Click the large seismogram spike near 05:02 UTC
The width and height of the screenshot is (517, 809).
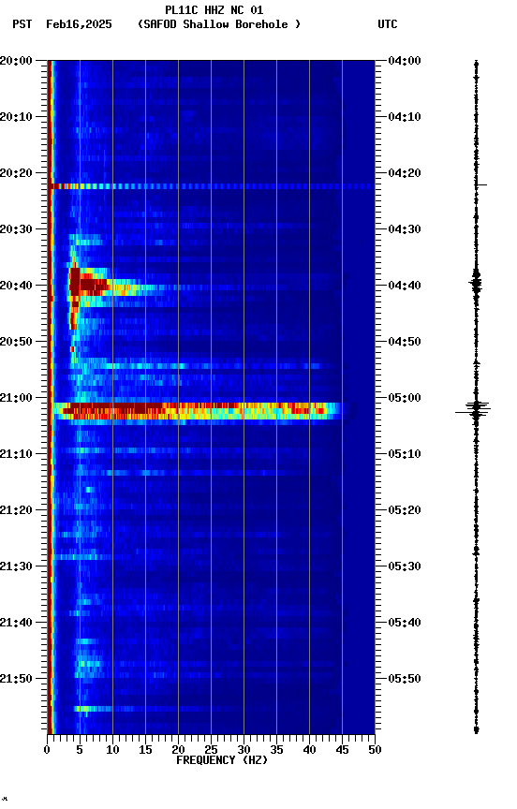[474, 408]
